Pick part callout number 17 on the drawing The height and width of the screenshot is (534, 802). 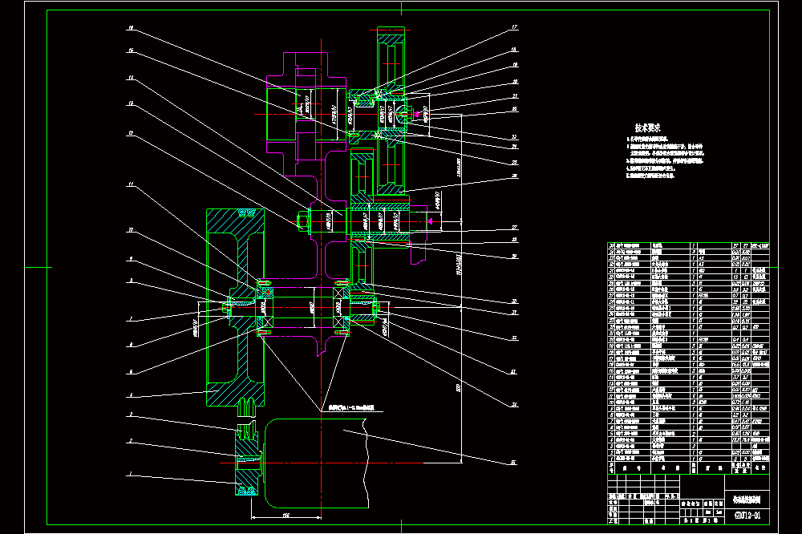click(x=515, y=27)
